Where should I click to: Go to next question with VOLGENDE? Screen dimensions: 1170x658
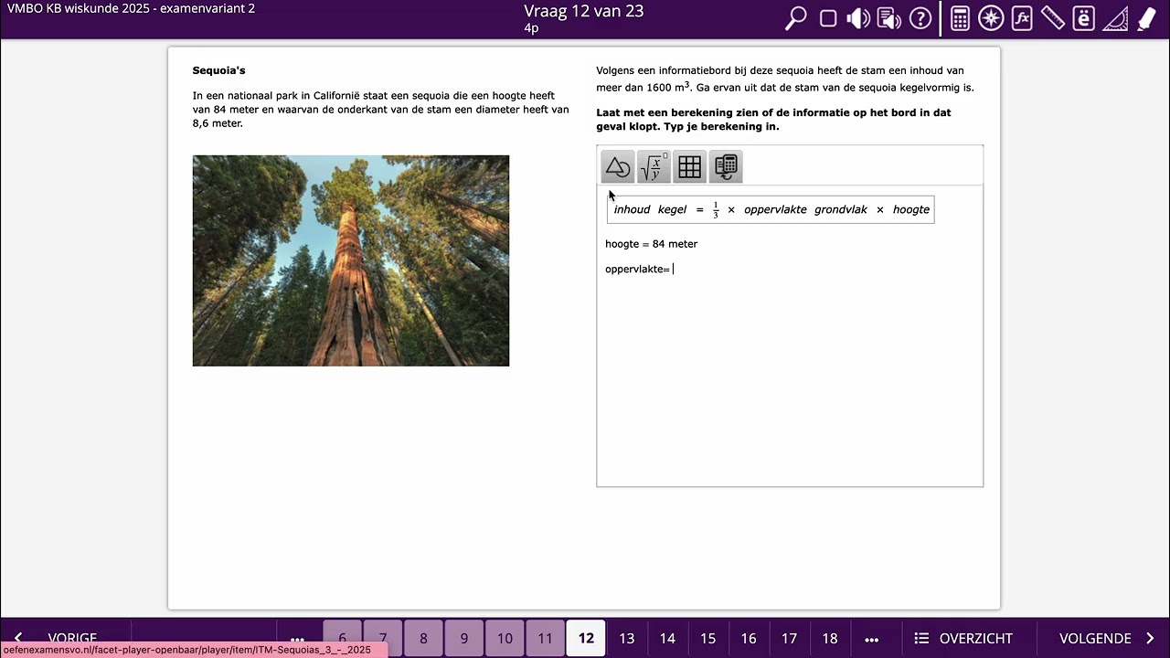tap(1106, 638)
